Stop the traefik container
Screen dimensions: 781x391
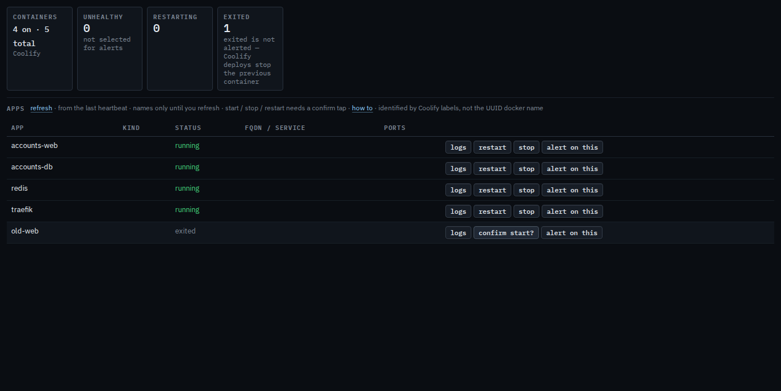coord(526,212)
